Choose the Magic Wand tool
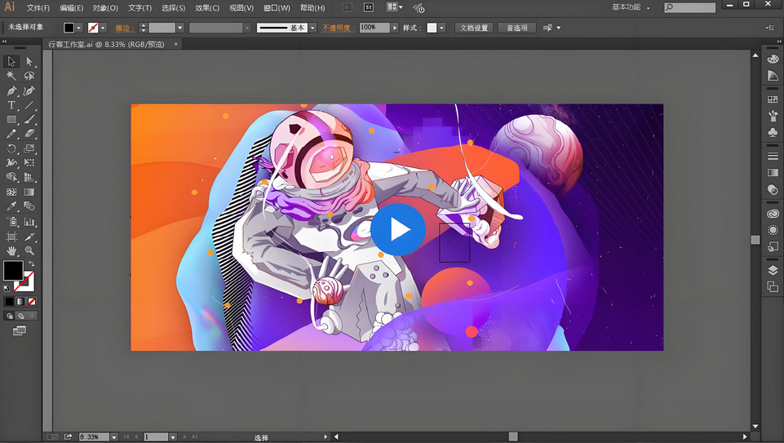Viewport: 784px width, 443px height. [x=11, y=76]
